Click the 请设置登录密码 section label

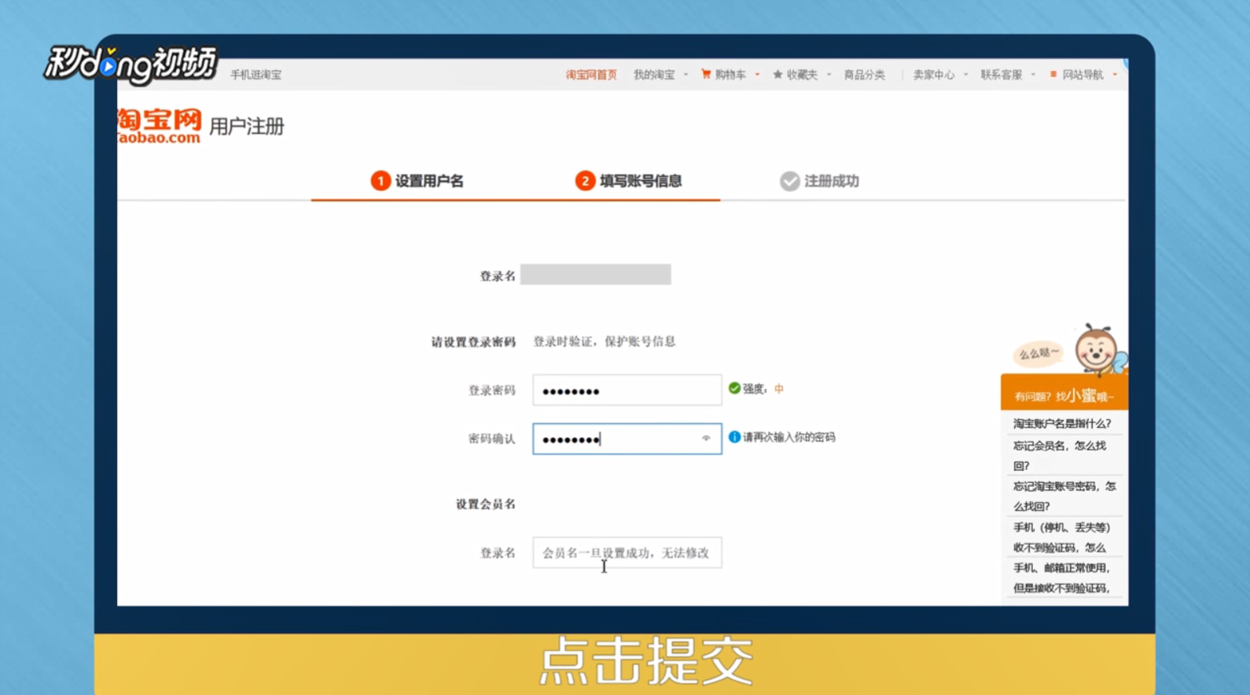[473, 342]
